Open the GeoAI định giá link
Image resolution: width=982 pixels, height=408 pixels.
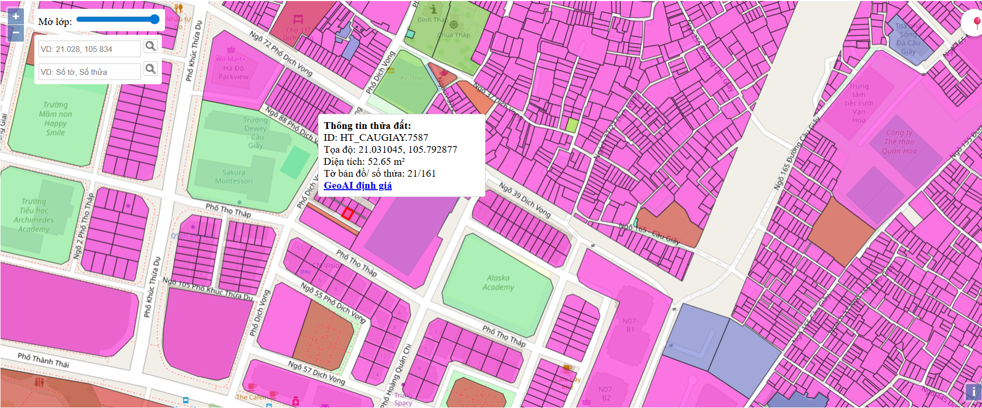tap(358, 186)
